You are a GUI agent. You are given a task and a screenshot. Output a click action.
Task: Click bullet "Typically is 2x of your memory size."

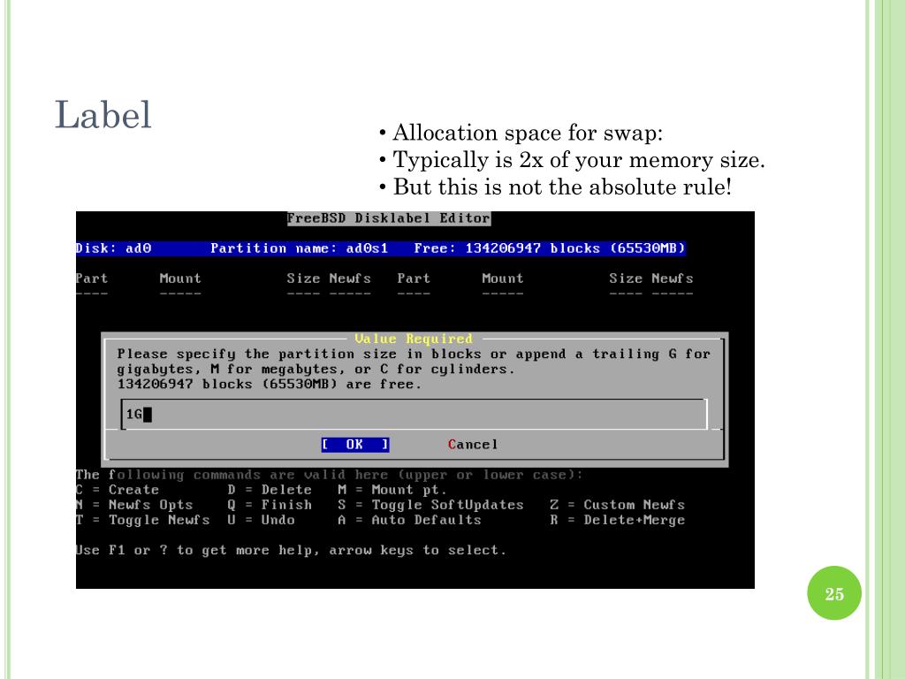[x=578, y=160]
